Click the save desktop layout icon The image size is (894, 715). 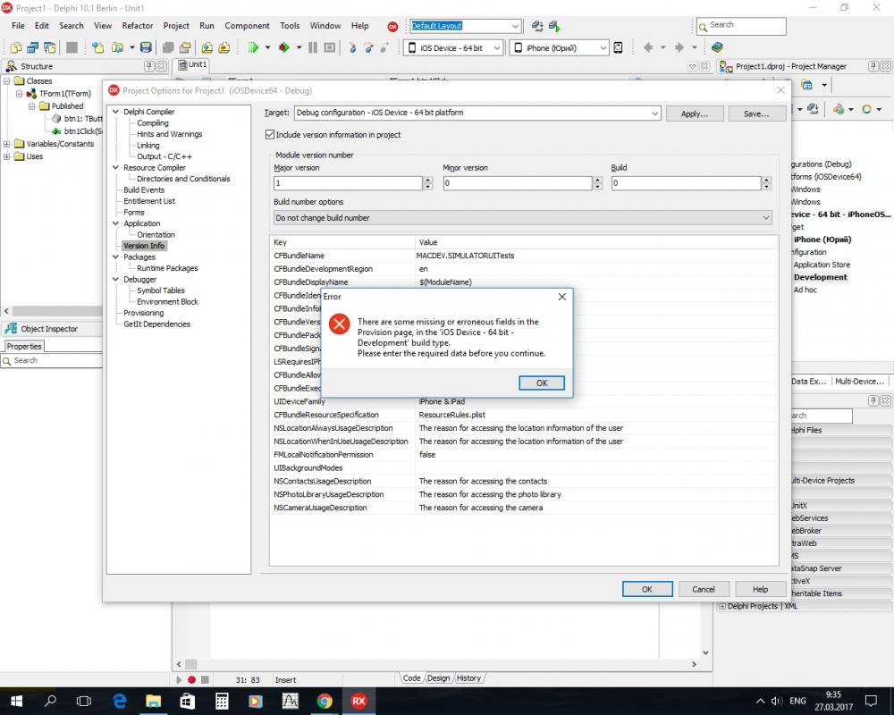click(x=537, y=26)
